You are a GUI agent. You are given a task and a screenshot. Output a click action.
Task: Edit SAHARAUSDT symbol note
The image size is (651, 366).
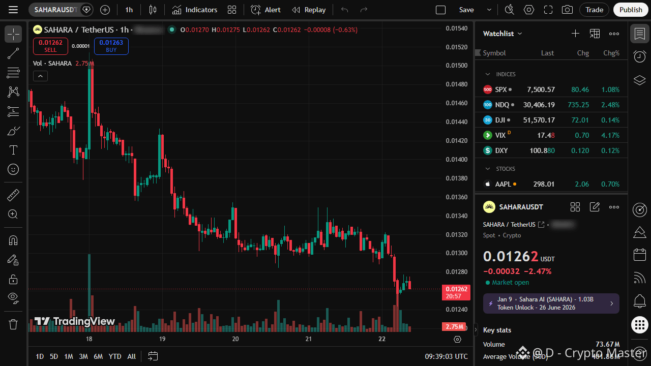pos(595,207)
